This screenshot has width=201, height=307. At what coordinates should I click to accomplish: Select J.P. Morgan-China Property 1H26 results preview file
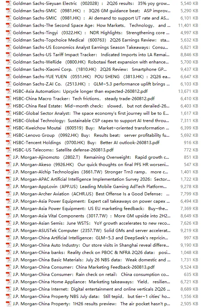point(91,304)
